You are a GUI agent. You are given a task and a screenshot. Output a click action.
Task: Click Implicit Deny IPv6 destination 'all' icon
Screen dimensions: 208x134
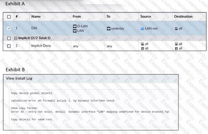pos(176,48)
